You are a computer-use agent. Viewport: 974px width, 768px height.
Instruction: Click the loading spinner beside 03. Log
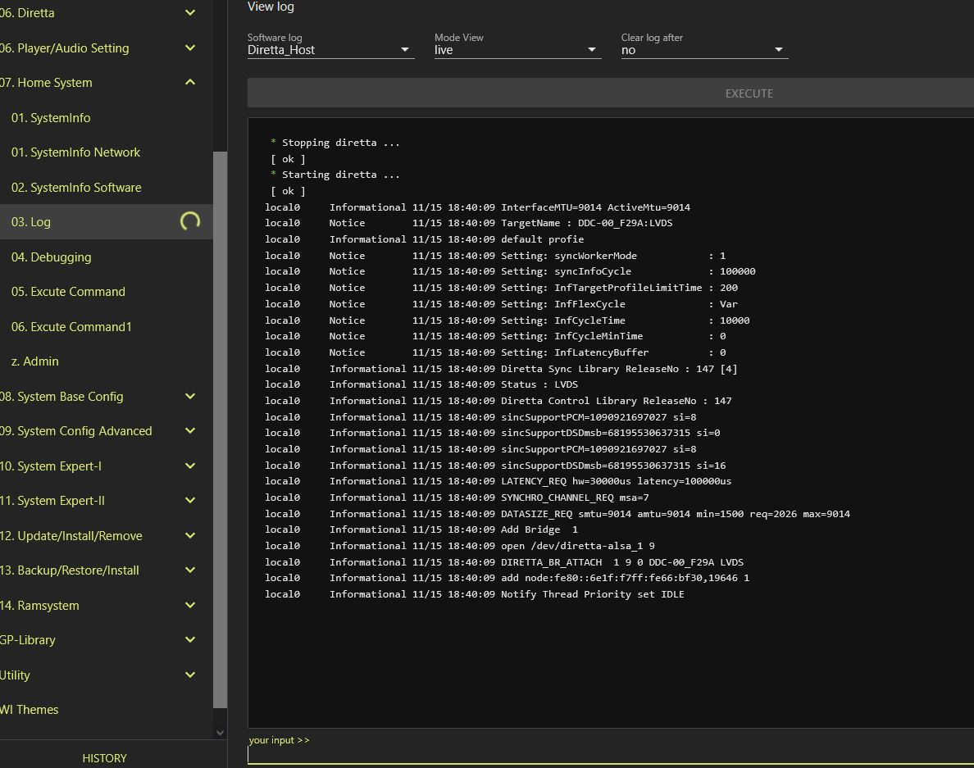(190, 221)
